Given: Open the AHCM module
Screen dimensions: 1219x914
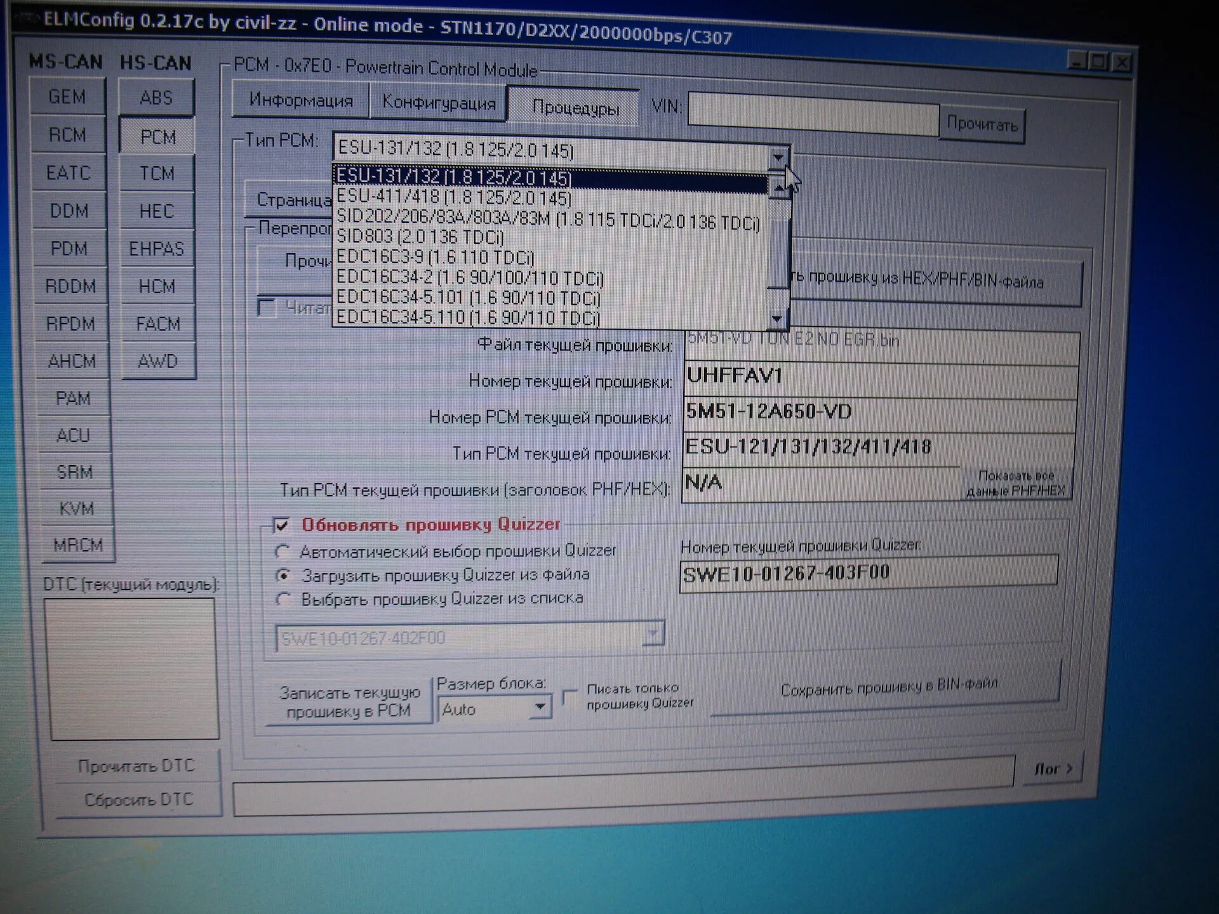Looking at the screenshot, I should click(x=72, y=361).
